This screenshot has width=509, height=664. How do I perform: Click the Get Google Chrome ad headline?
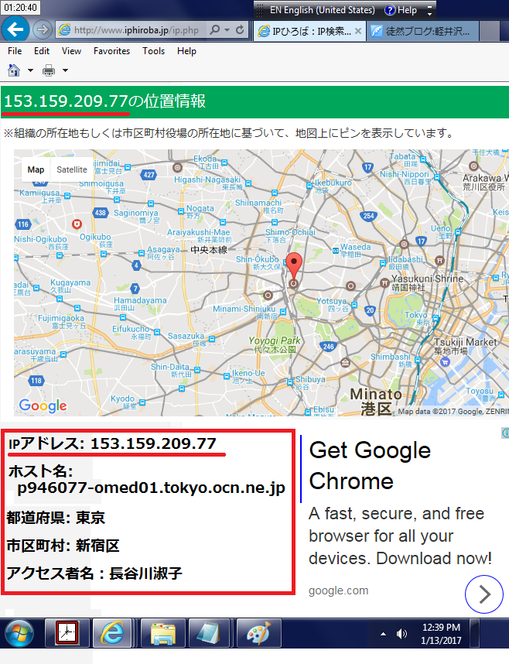370,465
